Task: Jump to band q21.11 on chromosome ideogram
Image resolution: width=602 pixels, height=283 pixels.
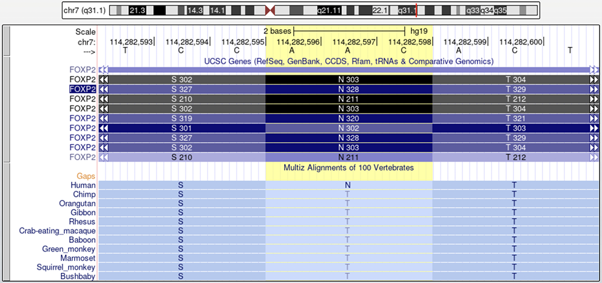Action: (328, 10)
